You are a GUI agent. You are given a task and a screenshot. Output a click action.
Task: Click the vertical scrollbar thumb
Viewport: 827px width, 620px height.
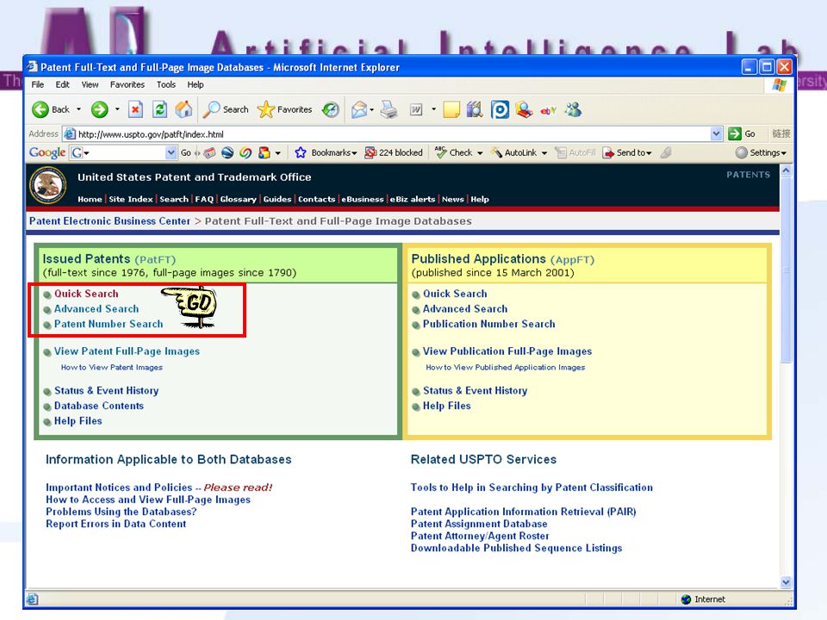coord(786,270)
